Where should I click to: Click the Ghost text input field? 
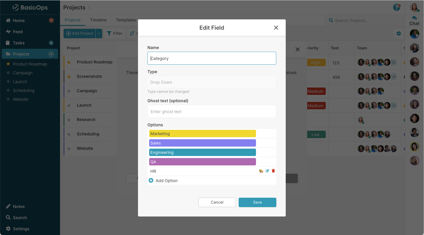click(212, 112)
